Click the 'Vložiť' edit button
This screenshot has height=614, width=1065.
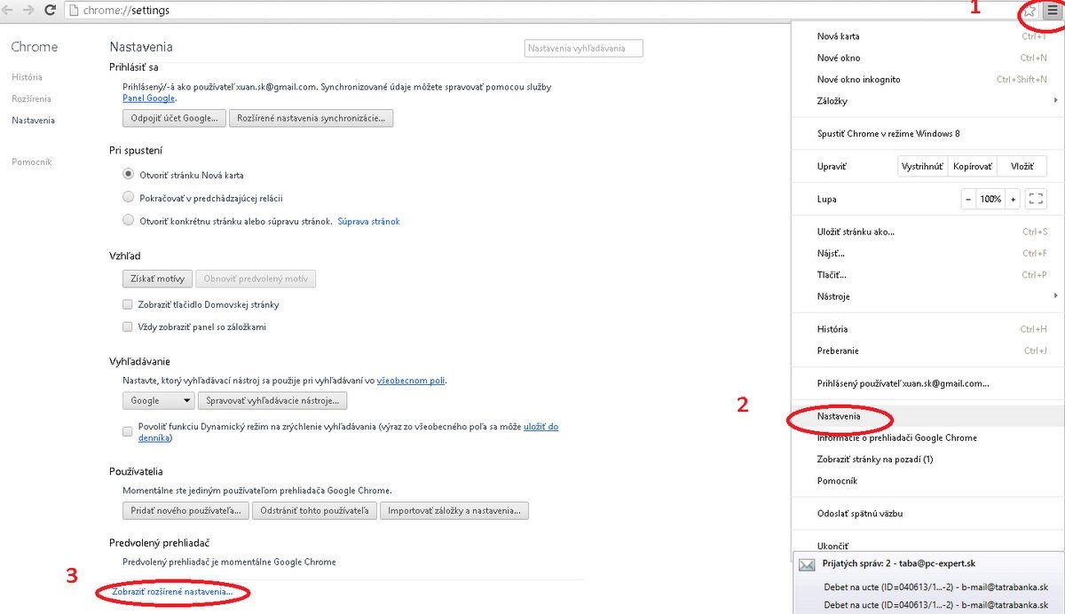click(1022, 166)
